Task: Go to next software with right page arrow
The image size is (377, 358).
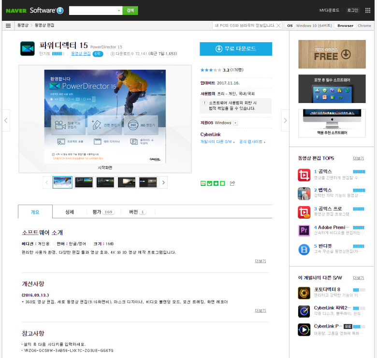Action: coord(285,120)
